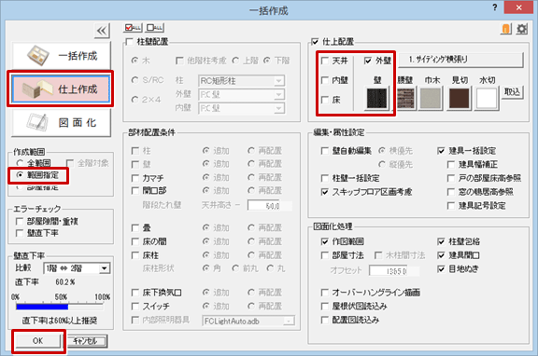Collapse the side panel with the double-chevron icon

click(102, 31)
